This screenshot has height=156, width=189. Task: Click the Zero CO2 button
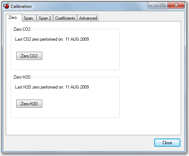[x=29, y=56]
